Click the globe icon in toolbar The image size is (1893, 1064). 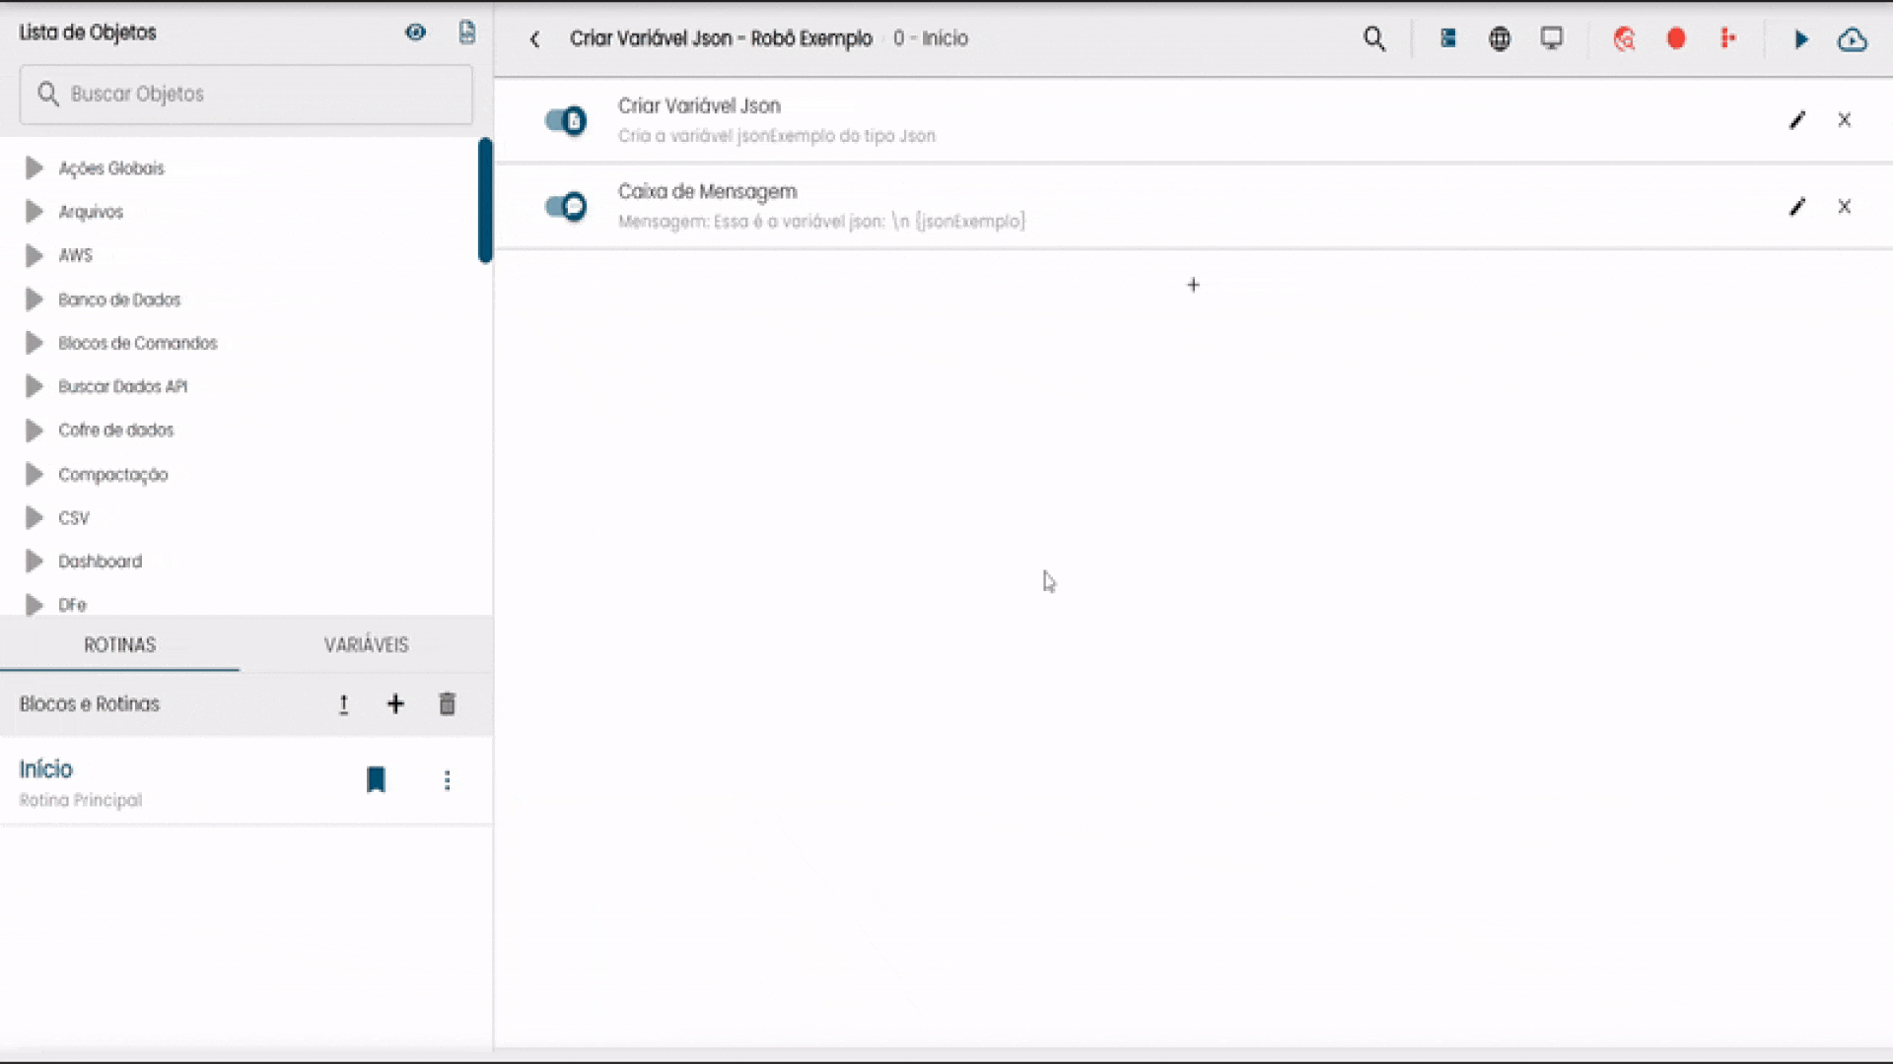(x=1500, y=39)
